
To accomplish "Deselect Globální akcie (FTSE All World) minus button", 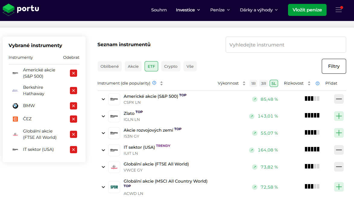I will point(339,167).
